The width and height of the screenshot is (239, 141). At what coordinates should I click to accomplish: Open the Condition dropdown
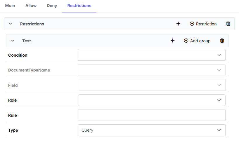[152, 55]
